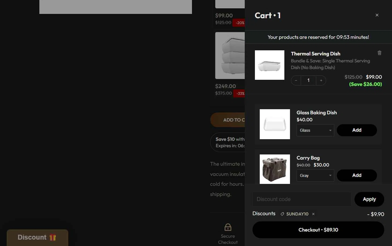The height and width of the screenshot is (246, 392).
Task: Increase Thermal Serving Dish quantity with plus
Action: [x=321, y=80]
